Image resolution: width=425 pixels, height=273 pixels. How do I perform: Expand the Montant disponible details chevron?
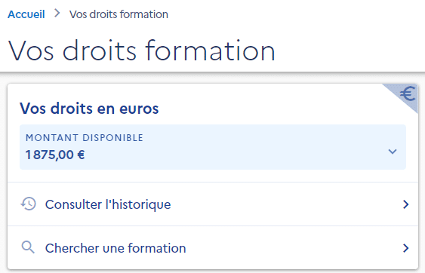[x=393, y=152]
